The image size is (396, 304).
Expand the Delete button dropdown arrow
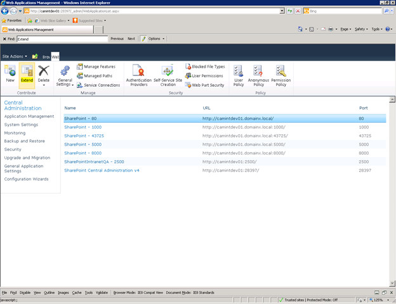44,85
